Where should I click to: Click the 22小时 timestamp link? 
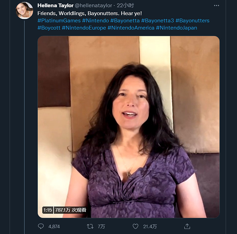(125, 6)
